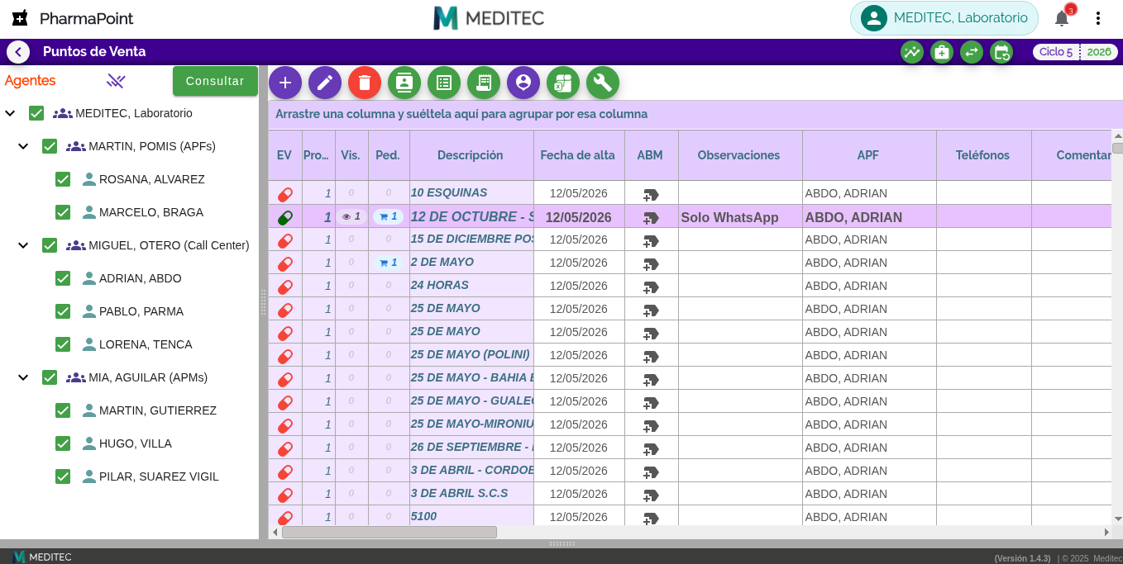Toggle MARTIN, POMIS (APFs) checkbox
1123x564 pixels.
click(x=50, y=146)
